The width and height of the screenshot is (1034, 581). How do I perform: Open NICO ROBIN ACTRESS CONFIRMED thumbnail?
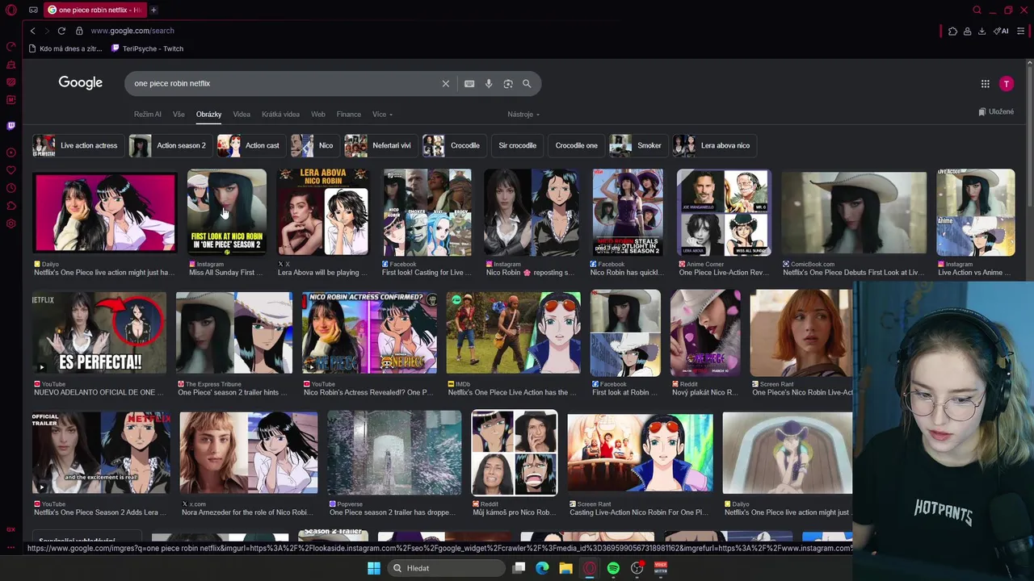coord(369,333)
